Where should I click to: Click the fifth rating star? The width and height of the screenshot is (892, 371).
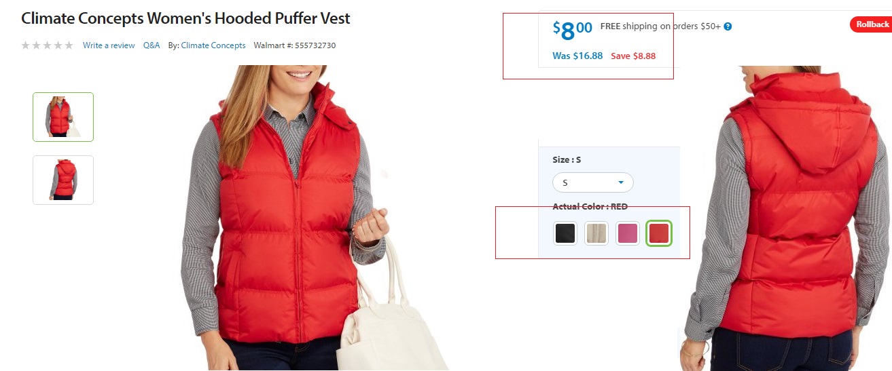tap(69, 45)
